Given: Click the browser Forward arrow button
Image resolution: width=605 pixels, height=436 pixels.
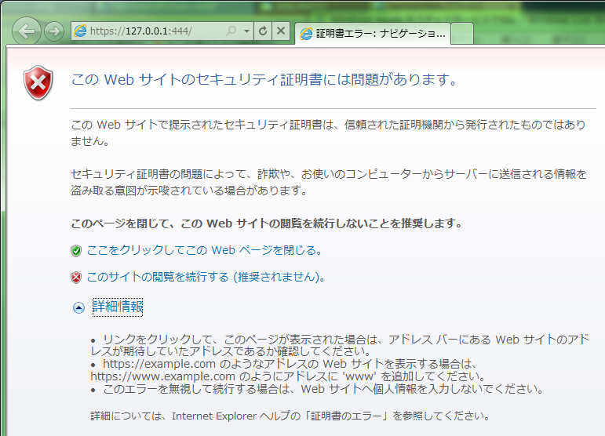Looking at the screenshot, I should (x=54, y=31).
